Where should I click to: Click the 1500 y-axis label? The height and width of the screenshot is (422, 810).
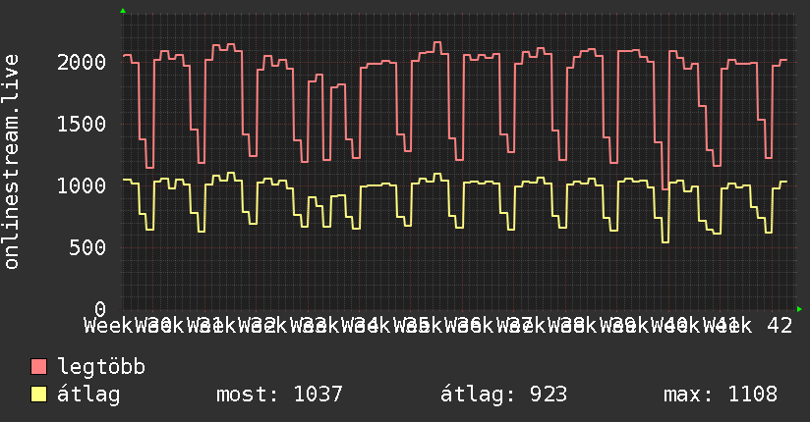[82, 125]
